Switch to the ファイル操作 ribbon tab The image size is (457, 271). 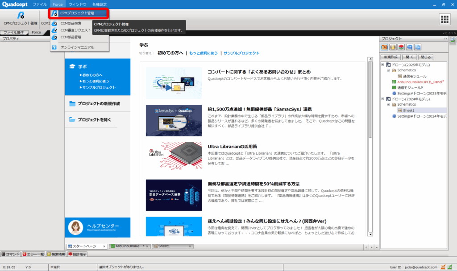14,32
